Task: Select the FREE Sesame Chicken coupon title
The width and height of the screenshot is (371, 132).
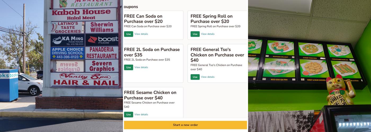Action: 150,95
